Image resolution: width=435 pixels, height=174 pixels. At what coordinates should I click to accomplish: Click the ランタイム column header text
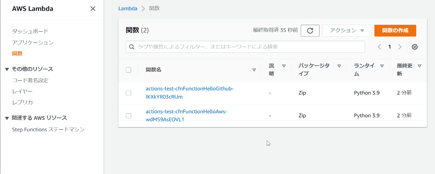click(364, 70)
